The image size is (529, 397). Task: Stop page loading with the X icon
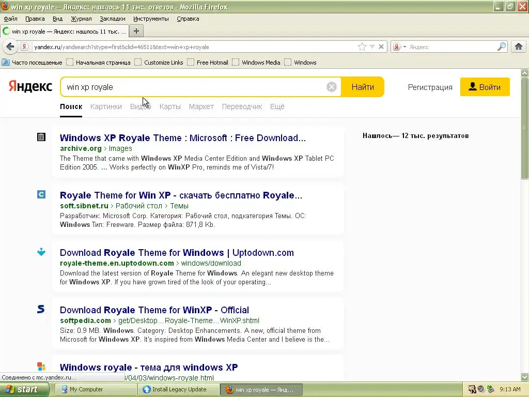click(x=381, y=47)
